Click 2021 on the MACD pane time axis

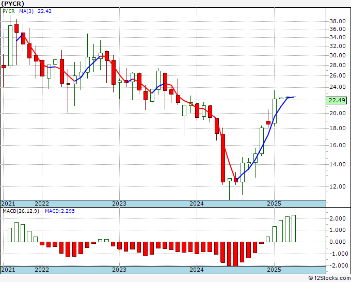[8, 270]
